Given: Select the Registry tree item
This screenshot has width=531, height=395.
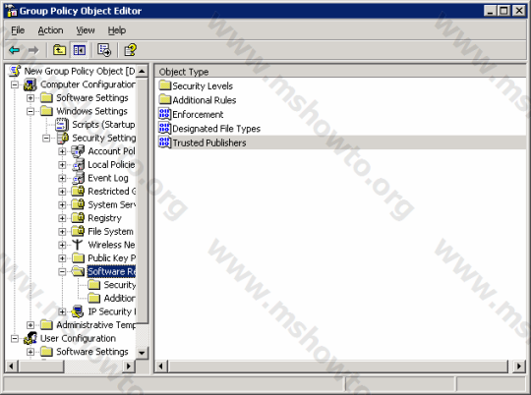Looking at the screenshot, I should pos(104,218).
